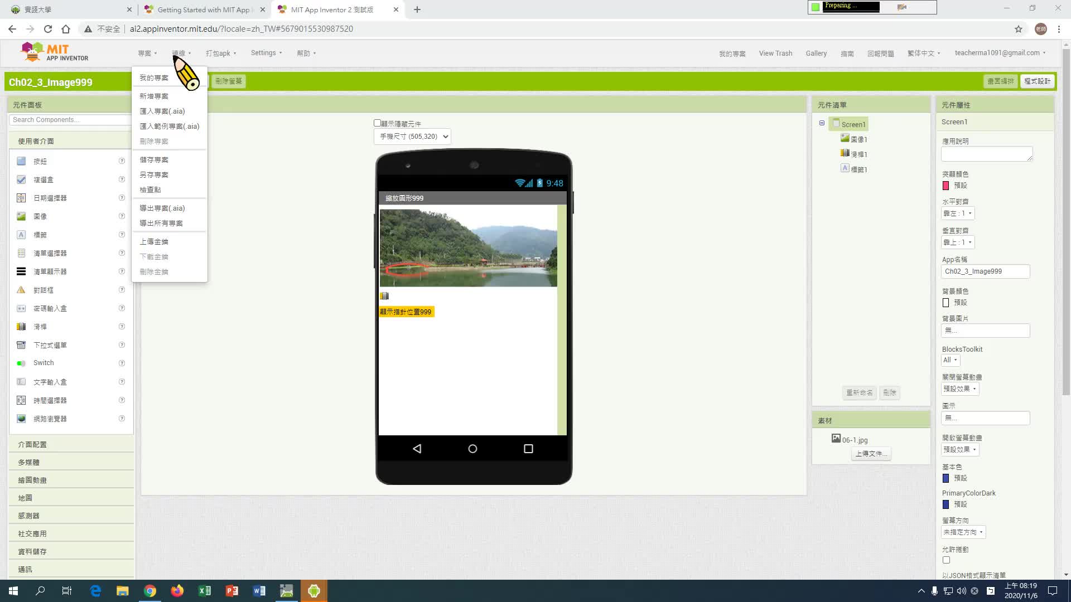Select the Label component icon in palette
The width and height of the screenshot is (1071, 602).
pos(21,235)
